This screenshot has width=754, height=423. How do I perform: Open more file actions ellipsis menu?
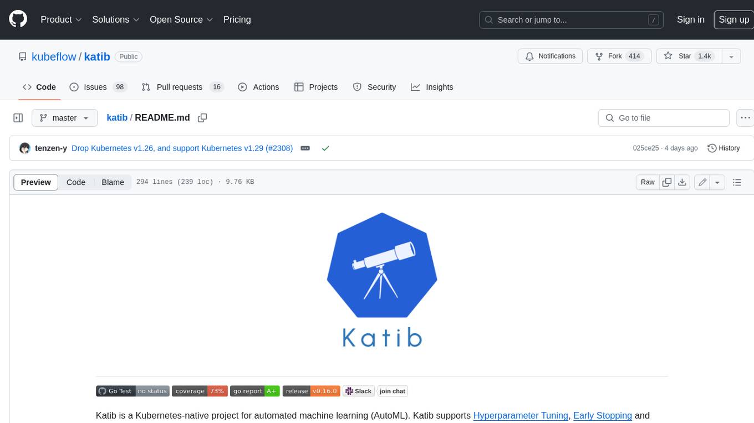point(745,118)
